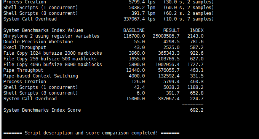Click the Dhrystone result 25008586.7

pyautogui.click(x=166, y=36)
